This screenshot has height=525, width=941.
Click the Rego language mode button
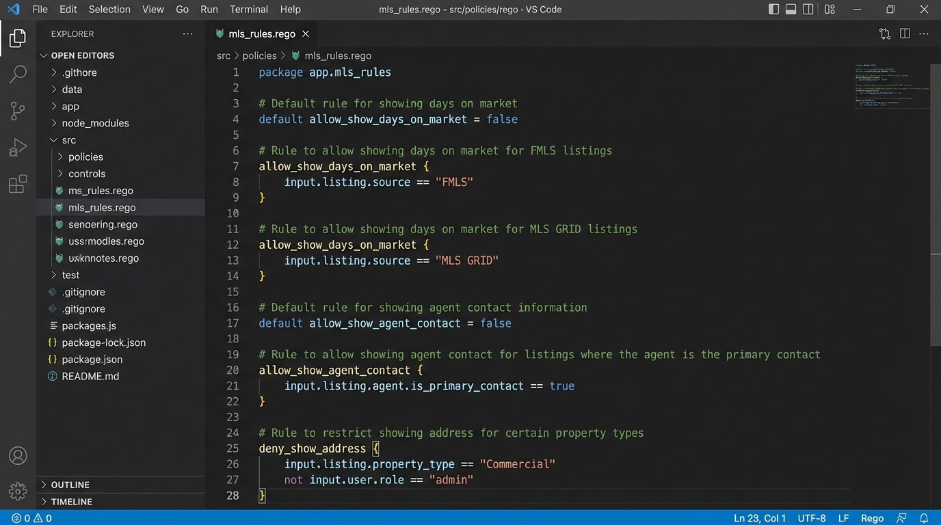(x=872, y=518)
